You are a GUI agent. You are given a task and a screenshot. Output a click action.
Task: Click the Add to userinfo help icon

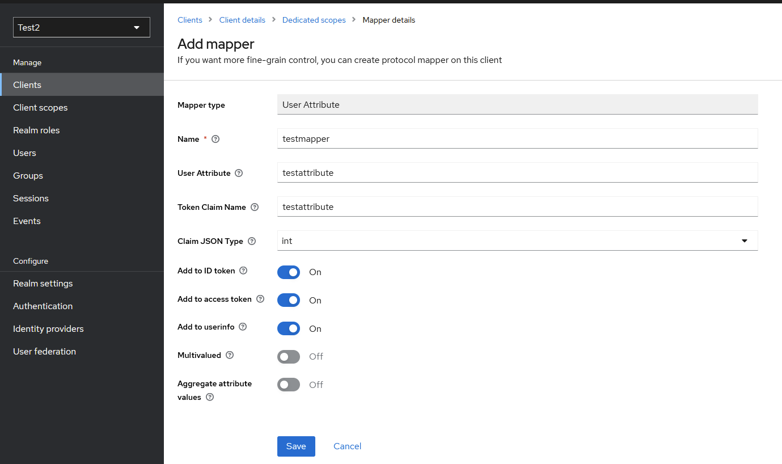(243, 327)
